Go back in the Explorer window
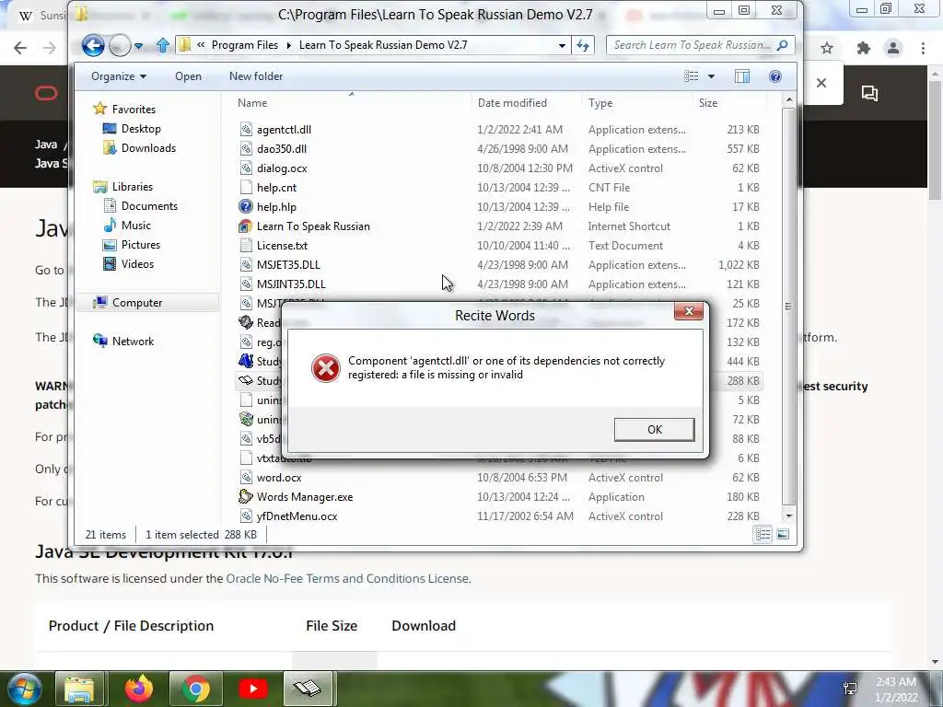Screen dimensions: 943x707 pos(93,45)
